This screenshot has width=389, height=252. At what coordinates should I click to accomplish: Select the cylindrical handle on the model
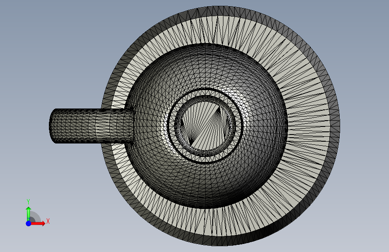coord(91,126)
